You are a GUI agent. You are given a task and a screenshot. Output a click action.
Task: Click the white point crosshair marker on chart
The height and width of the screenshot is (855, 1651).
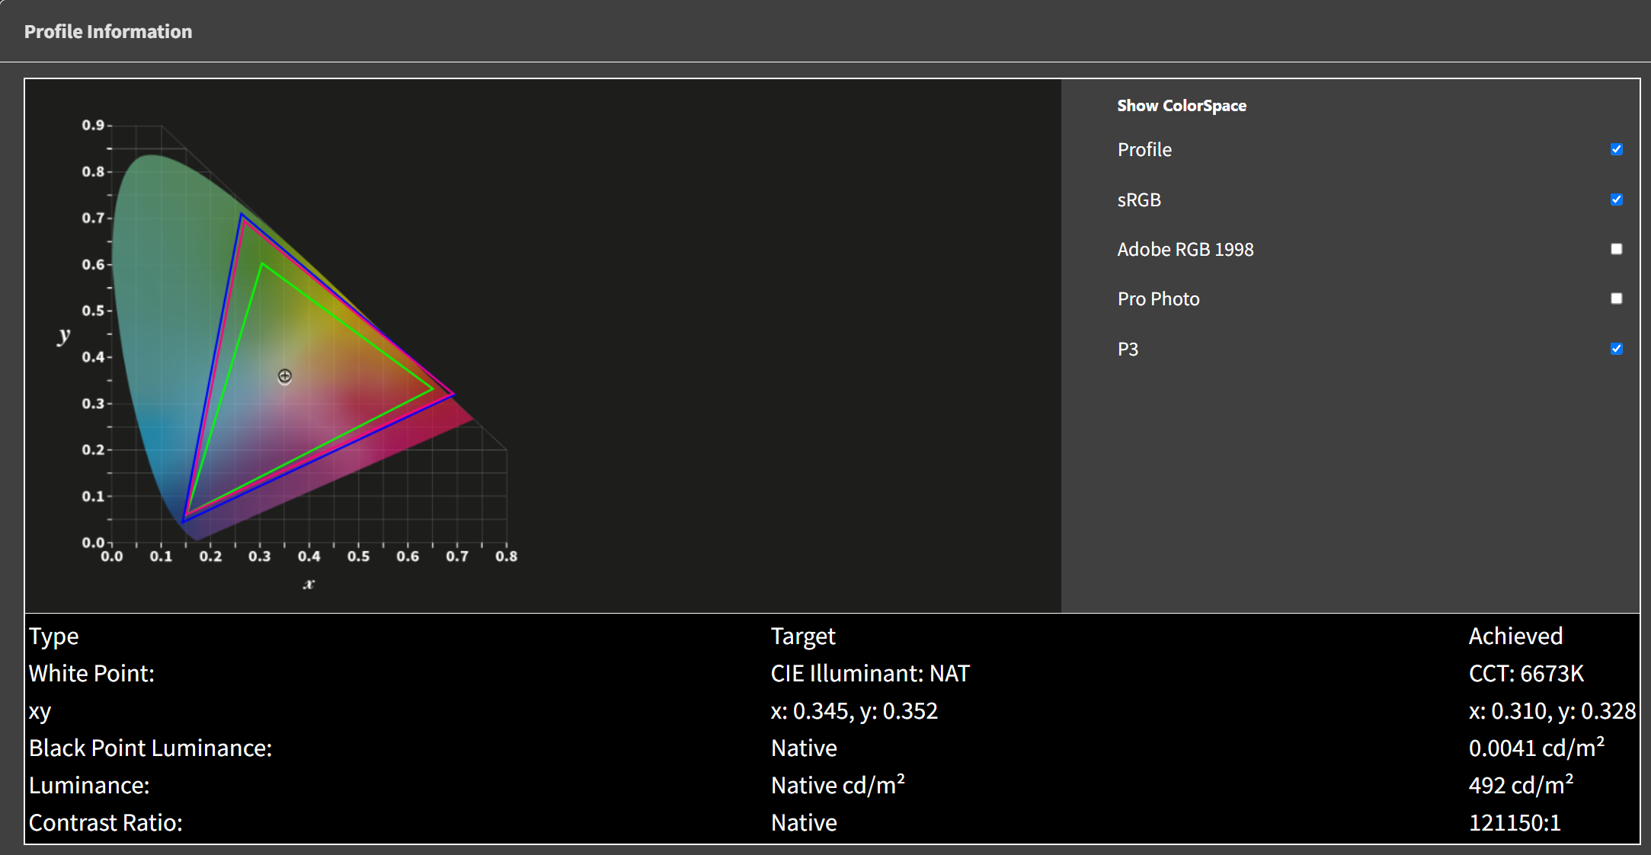click(x=284, y=376)
